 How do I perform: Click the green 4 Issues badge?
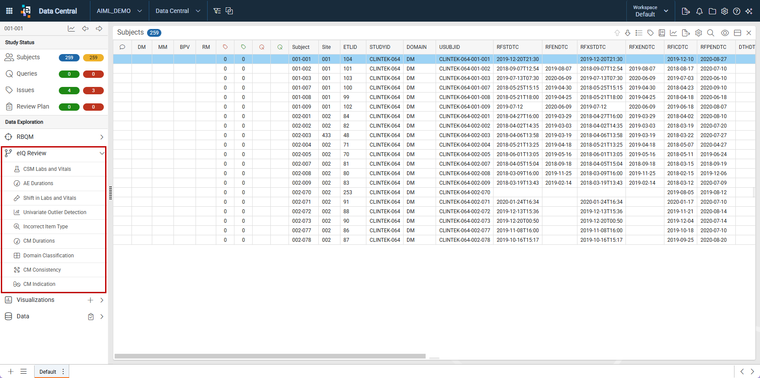coord(69,90)
